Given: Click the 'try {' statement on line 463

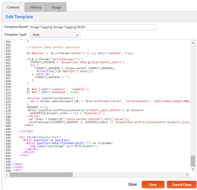Looking at the screenshot, I should [x=34, y=65].
